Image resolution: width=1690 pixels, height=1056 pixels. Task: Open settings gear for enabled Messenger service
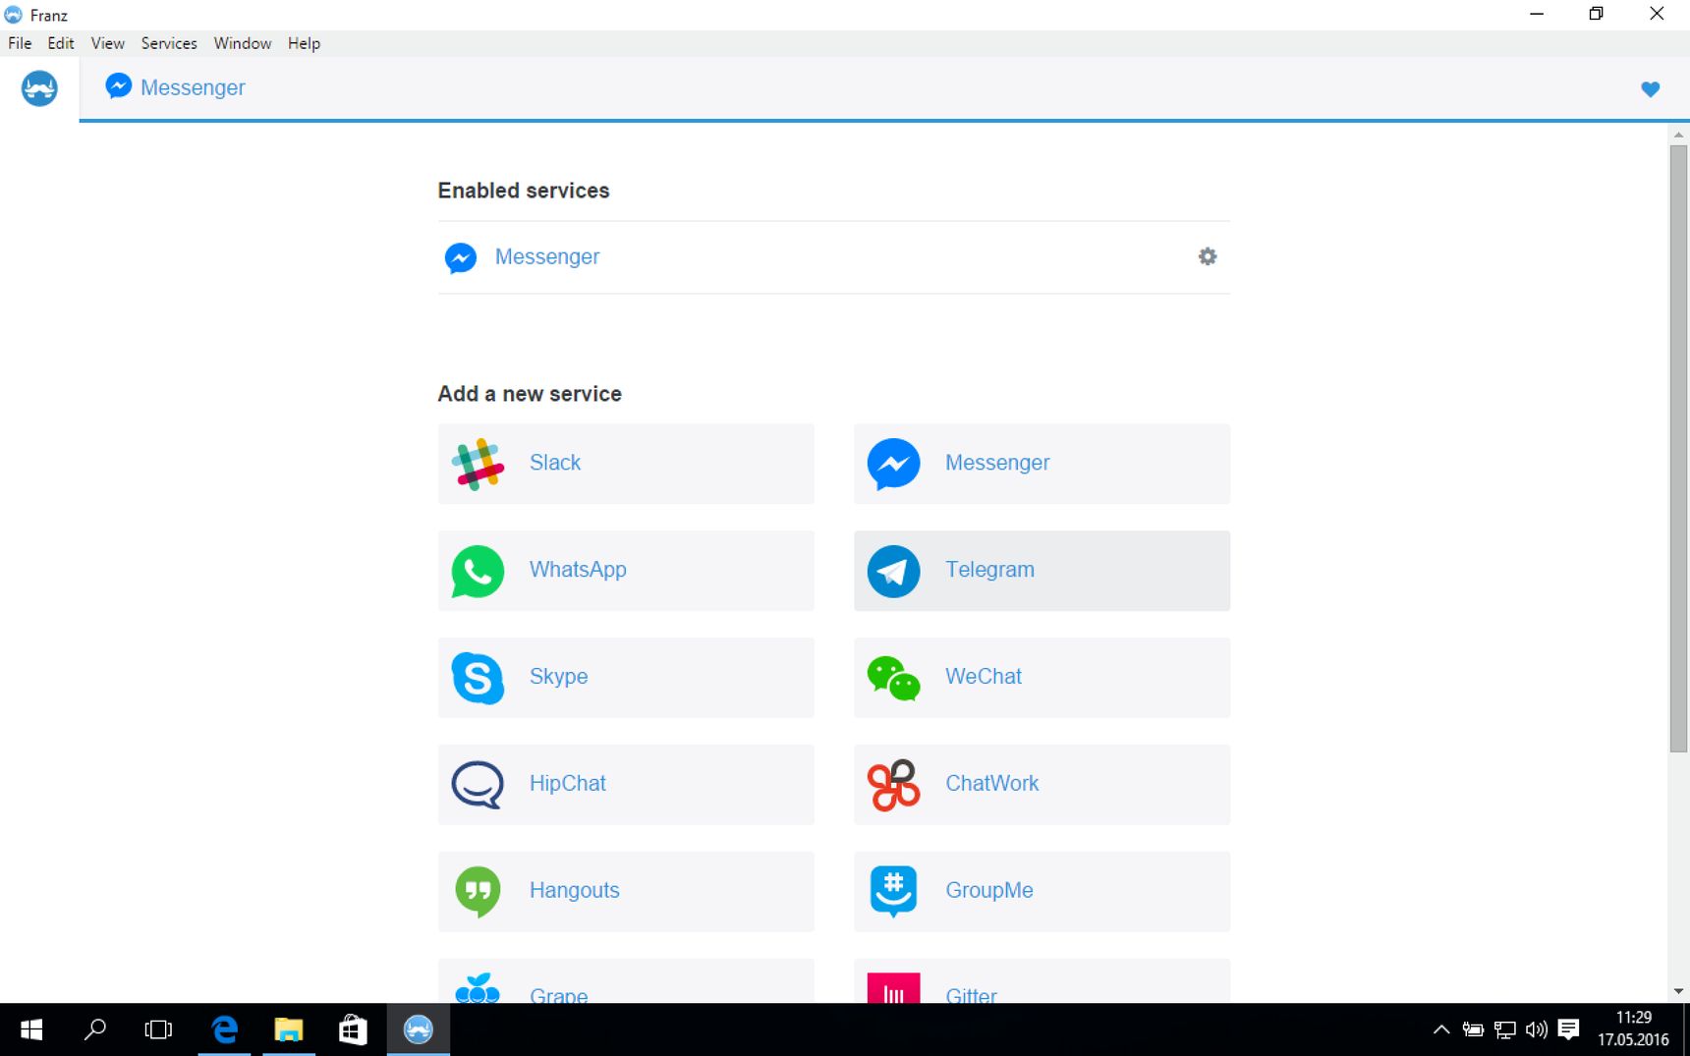(x=1208, y=256)
